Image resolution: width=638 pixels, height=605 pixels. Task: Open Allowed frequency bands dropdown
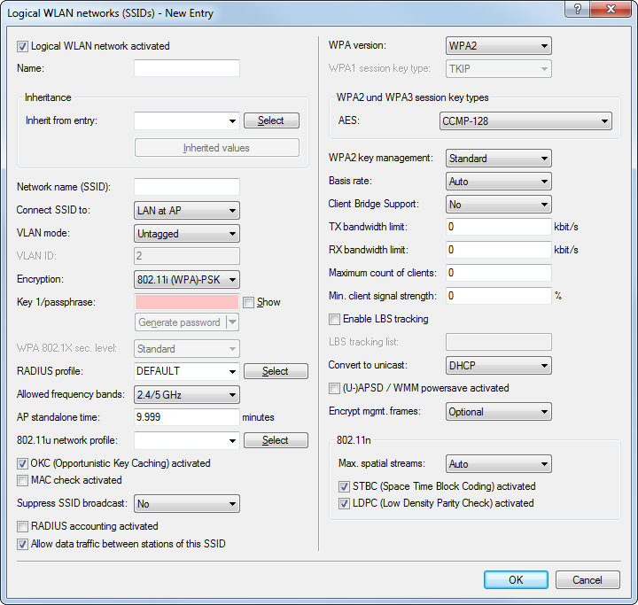(186, 395)
